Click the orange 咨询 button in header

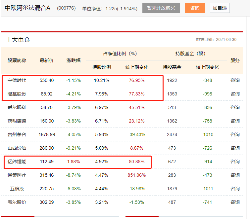[x=195, y=8]
